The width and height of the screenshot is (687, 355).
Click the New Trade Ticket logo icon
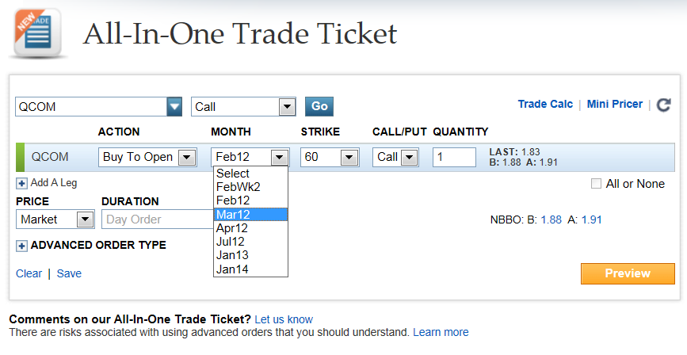pyautogui.click(x=38, y=34)
